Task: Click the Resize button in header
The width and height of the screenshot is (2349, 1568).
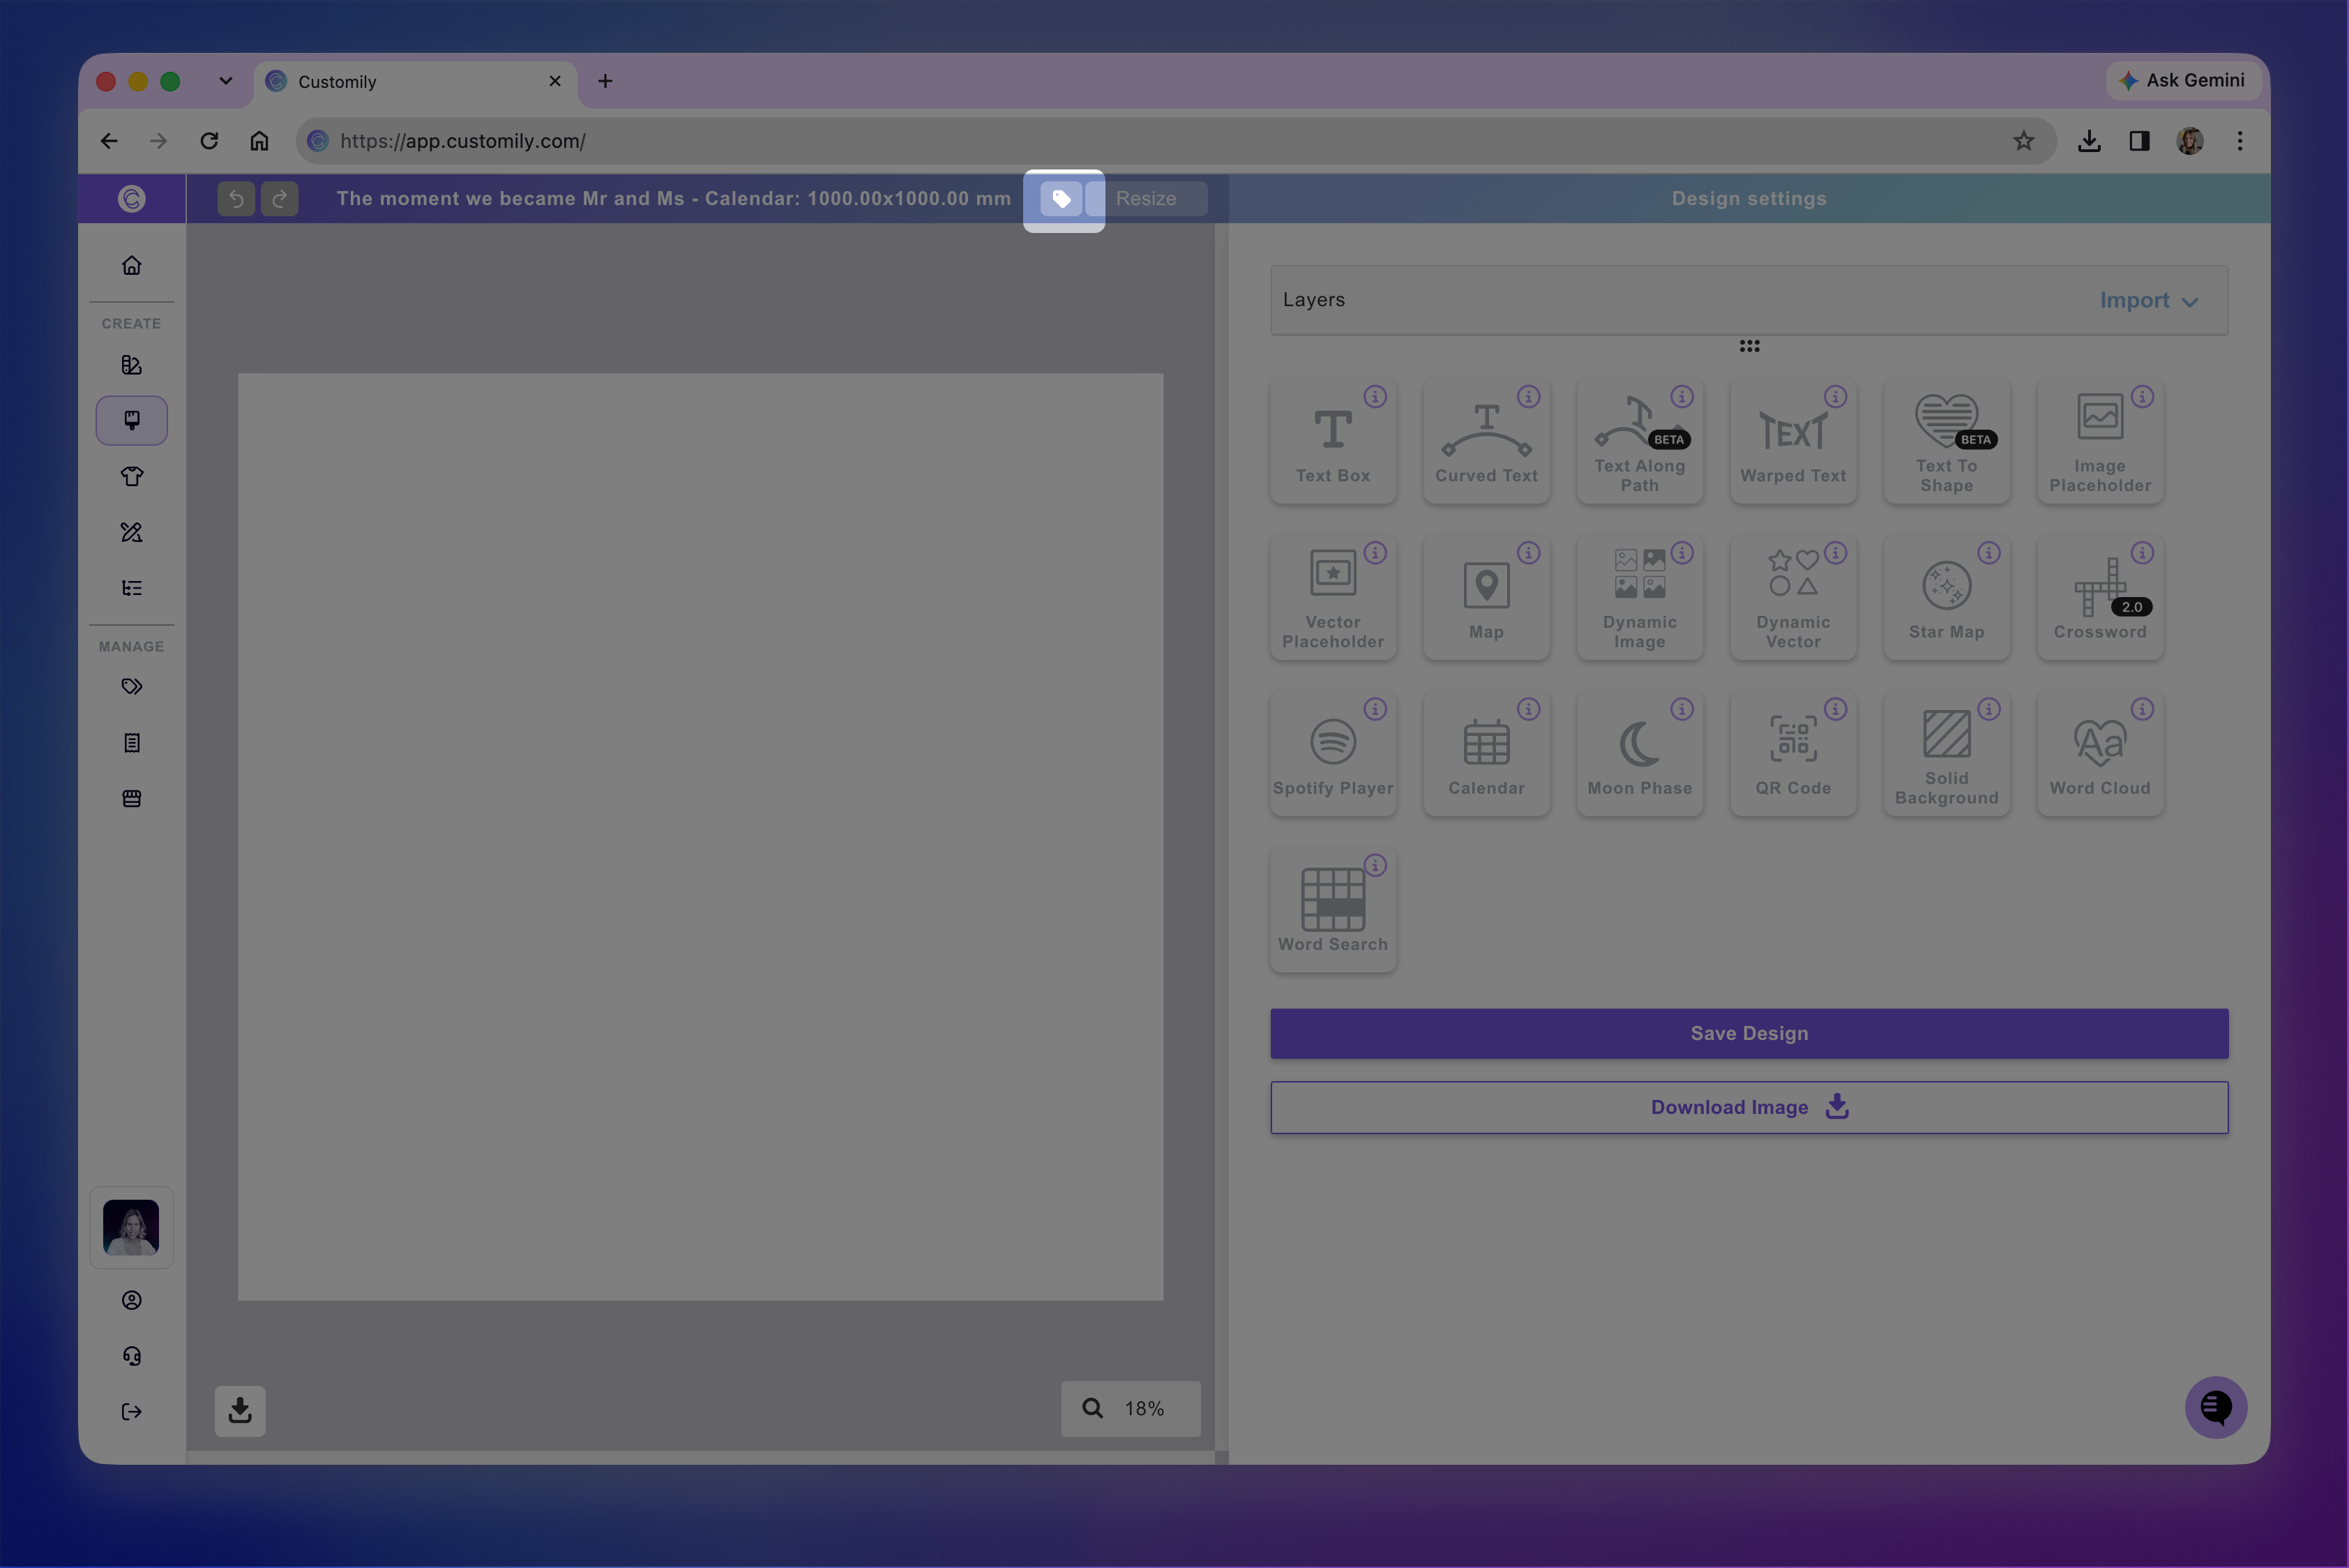Action: (x=1146, y=199)
